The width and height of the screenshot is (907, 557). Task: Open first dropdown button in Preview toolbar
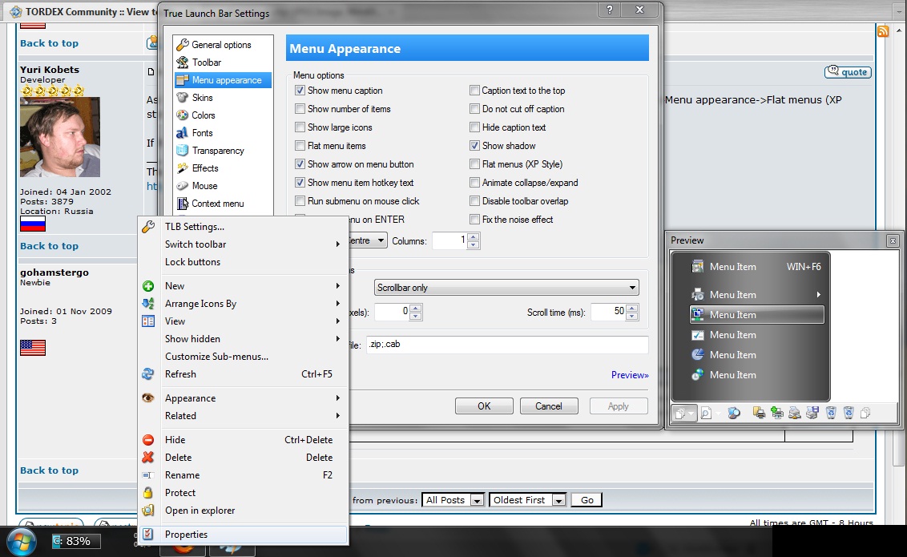click(684, 413)
